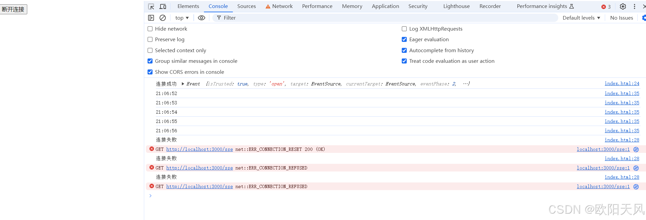646x220 pixels.
Task: Select the 21:06:54 log entry
Action: click(166, 112)
